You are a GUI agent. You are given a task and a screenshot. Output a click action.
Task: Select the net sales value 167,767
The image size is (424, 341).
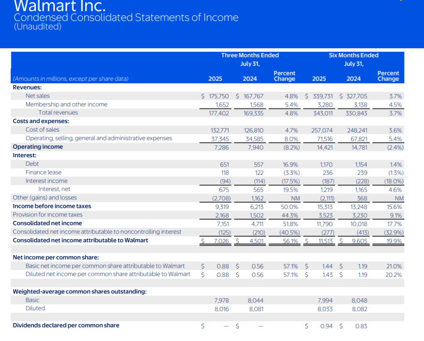pos(253,96)
